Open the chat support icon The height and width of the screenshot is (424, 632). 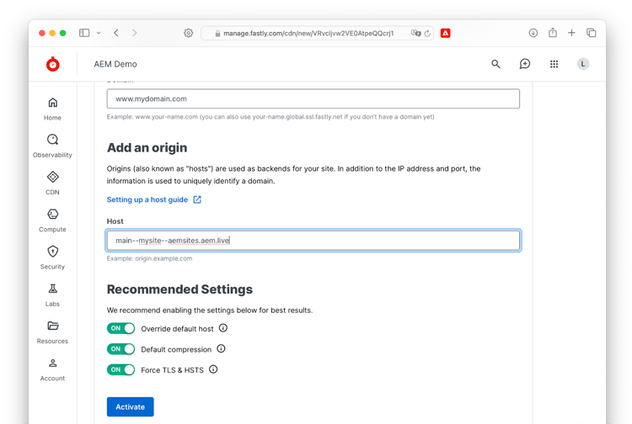click(x=525, y=64)
